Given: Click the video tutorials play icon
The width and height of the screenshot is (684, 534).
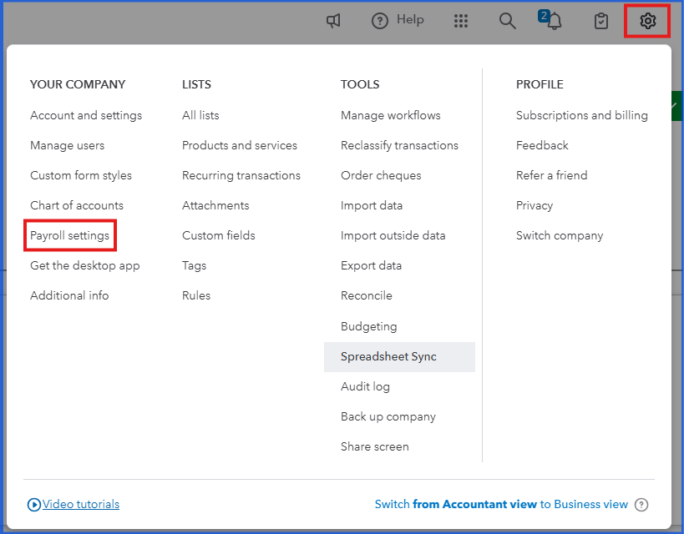Looking at the screenshot, I should tap(34, 504).
